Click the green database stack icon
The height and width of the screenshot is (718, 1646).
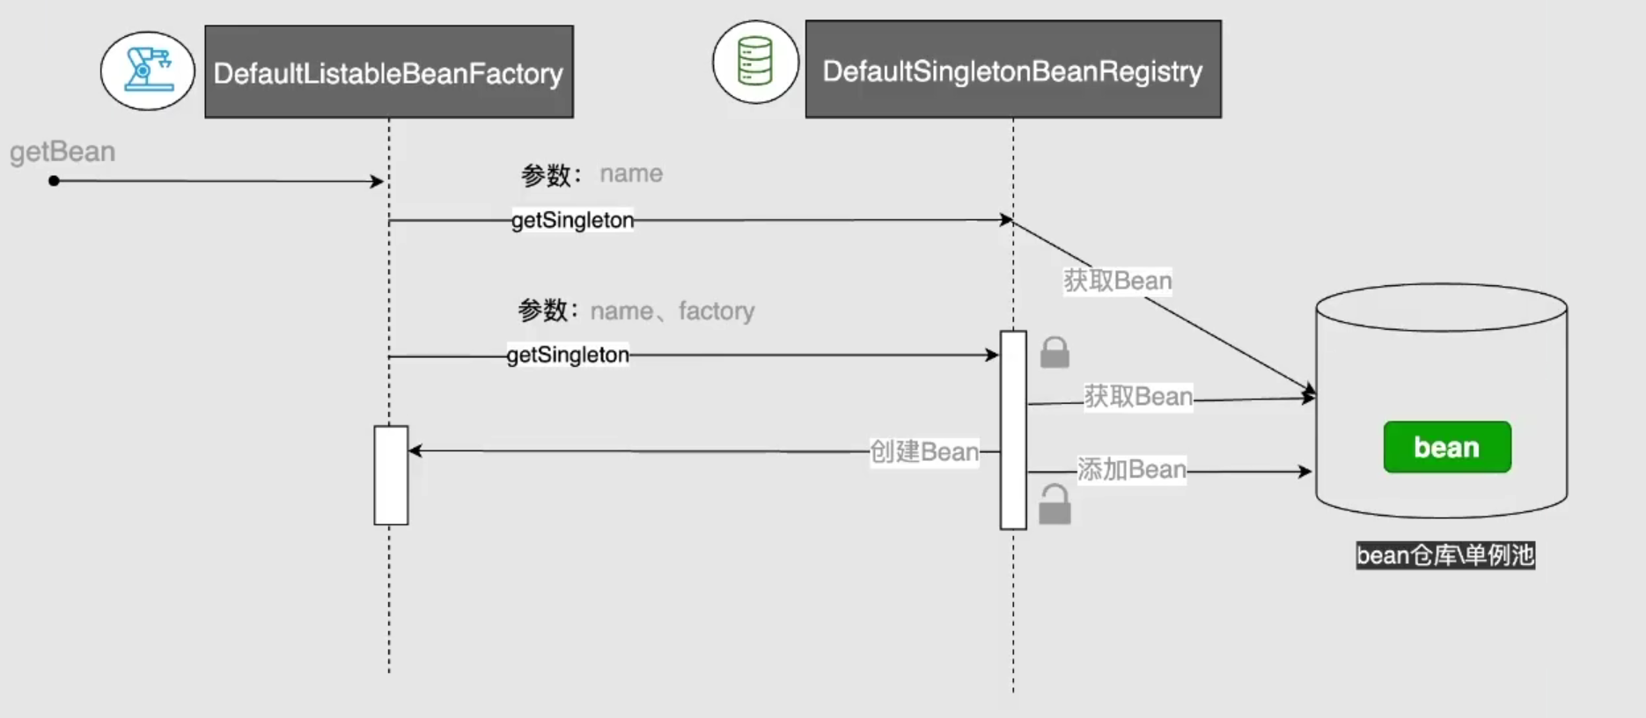[x=755, y=62]
